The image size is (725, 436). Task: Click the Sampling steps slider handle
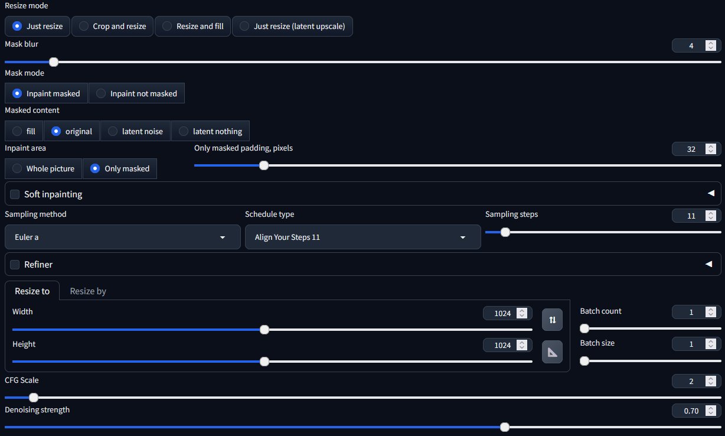pos(505,232)
